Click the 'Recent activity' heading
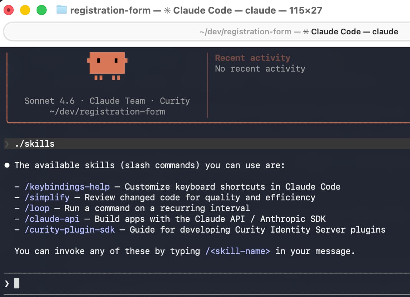The width and height of the screenshot is (410, 297). coord(253,58)
